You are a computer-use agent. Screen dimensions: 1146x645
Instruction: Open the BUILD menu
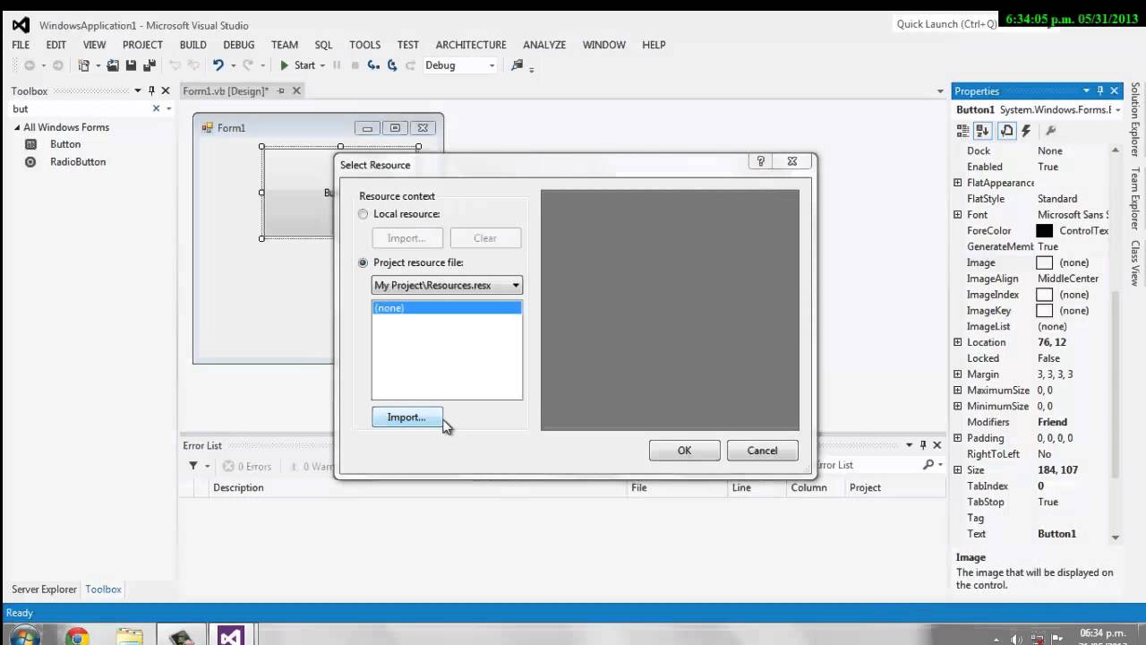tap(192, 45)
